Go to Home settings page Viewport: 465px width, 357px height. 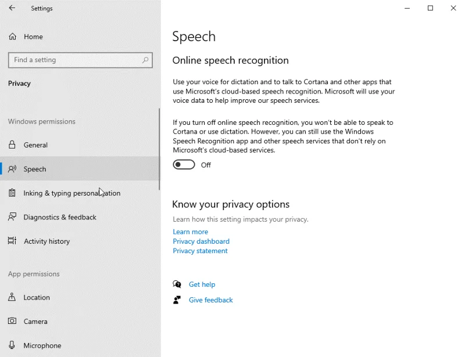pyautogui.click(x=80, y=37)
